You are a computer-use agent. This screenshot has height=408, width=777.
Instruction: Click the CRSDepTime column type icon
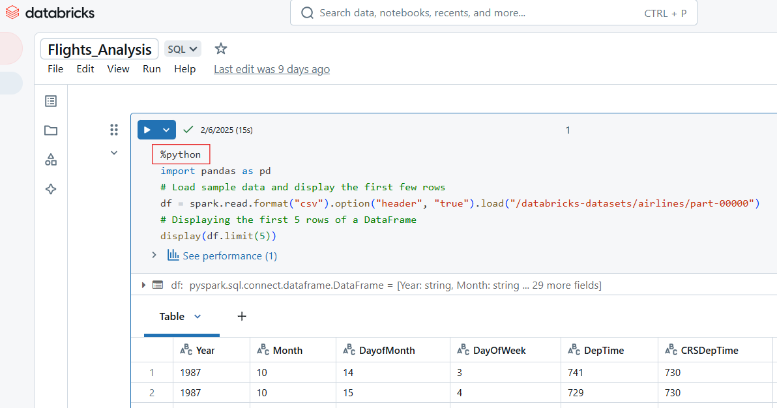click(x=671, y=350)
